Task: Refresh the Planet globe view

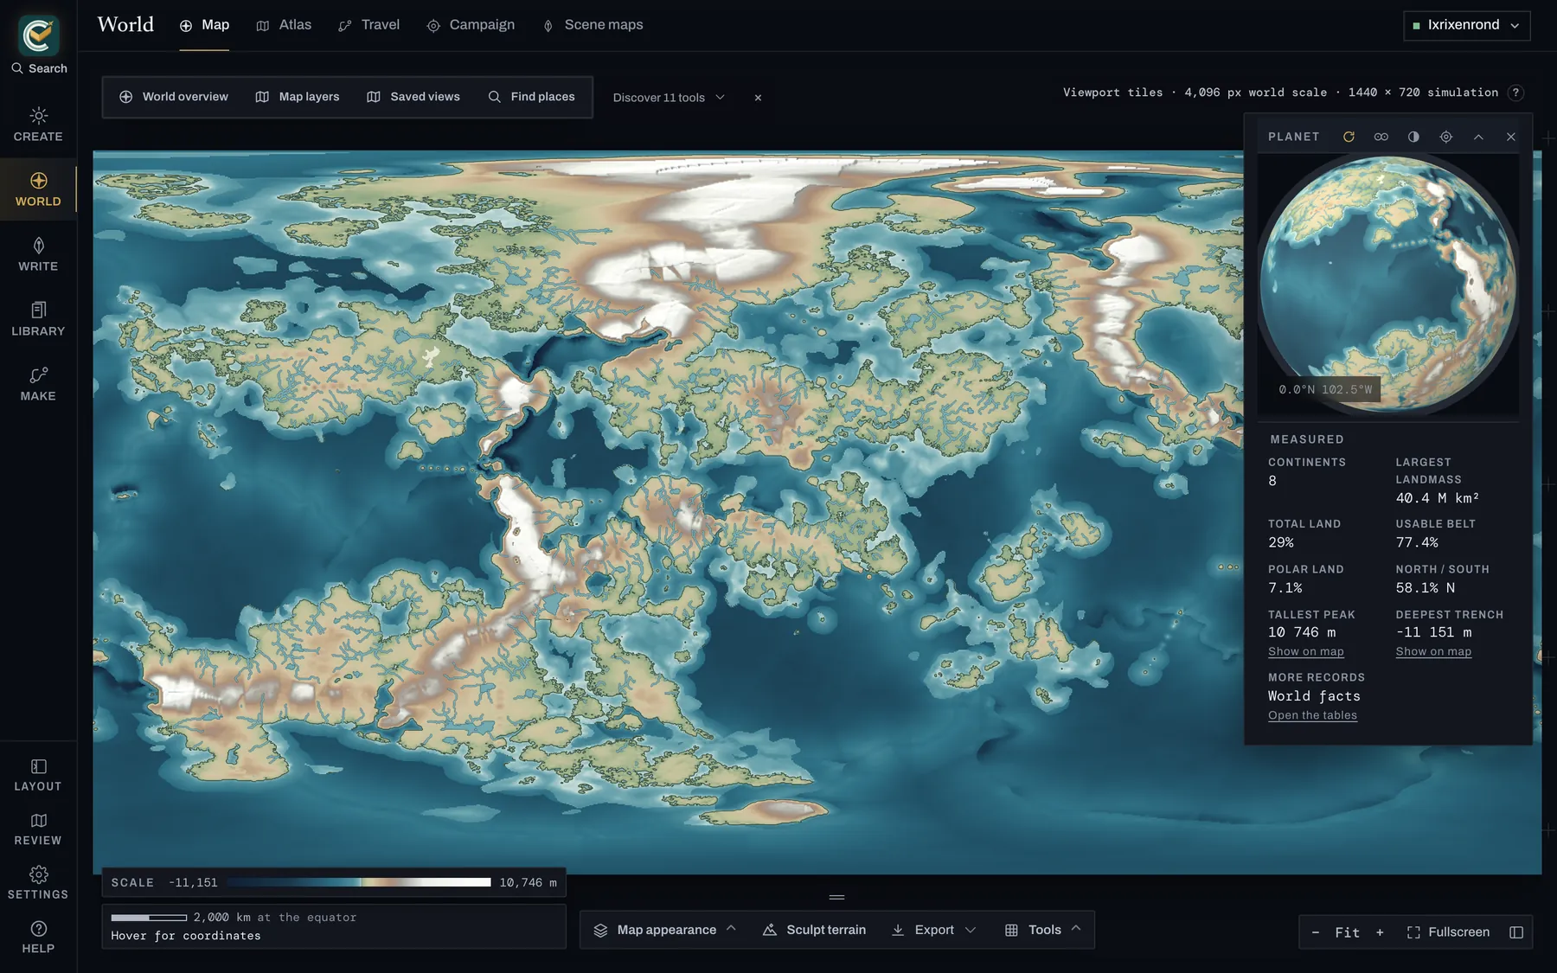Action: pos(1349,137)
